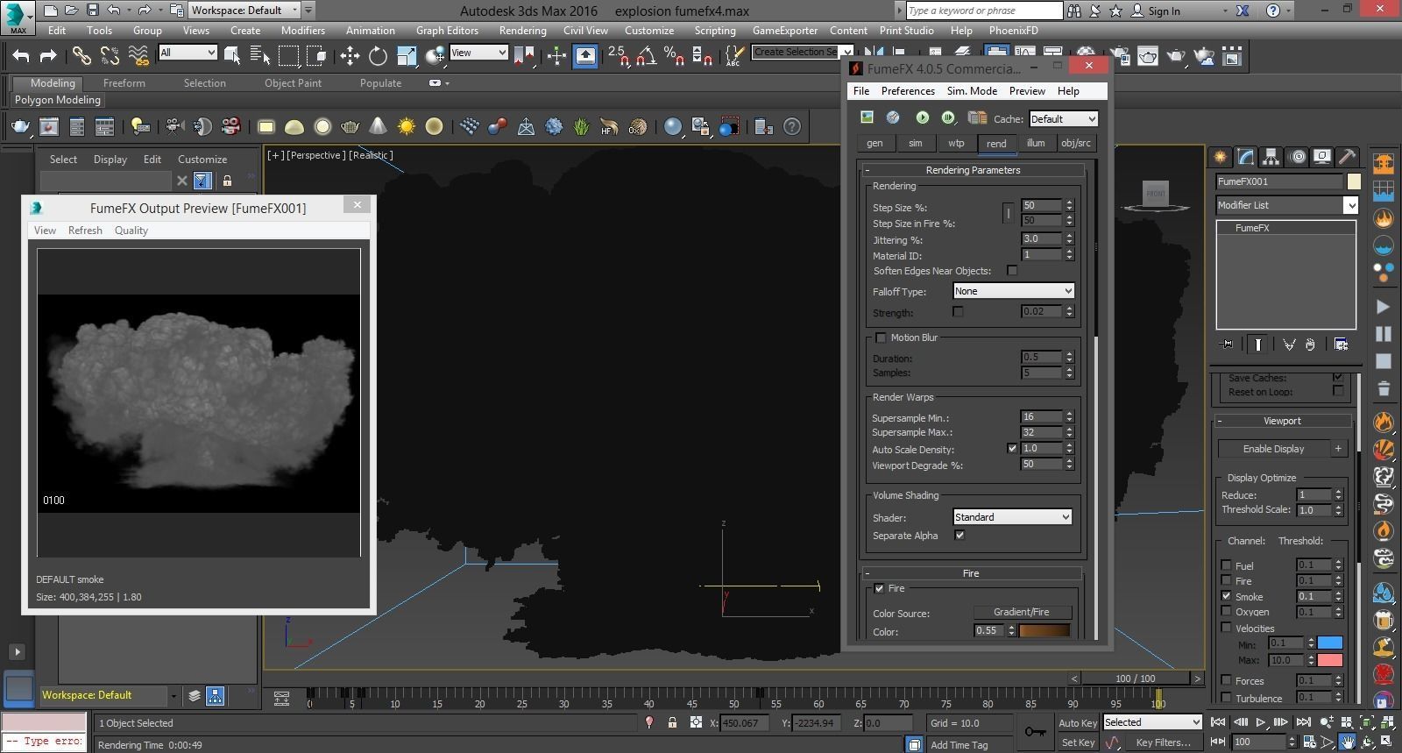Click the Auto Key button

tap(1077, 723)
